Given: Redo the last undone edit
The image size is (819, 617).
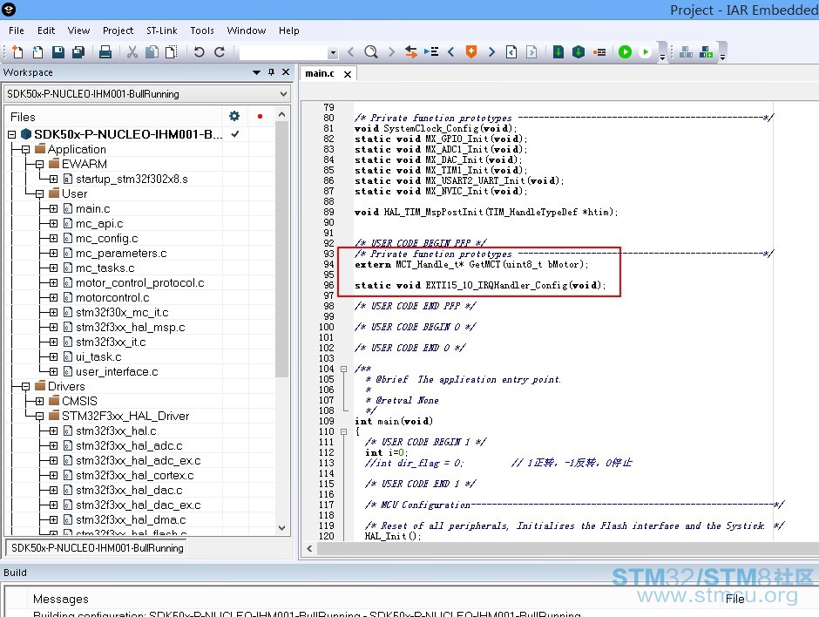Looking at the screenshot, I should click(220, 51).
